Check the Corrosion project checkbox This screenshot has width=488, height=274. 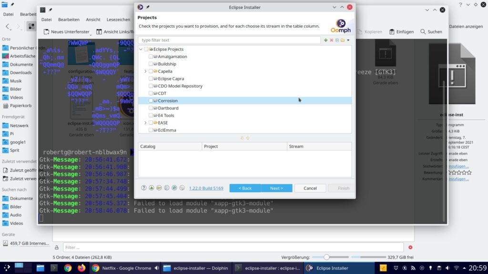[x=151, y=101]
